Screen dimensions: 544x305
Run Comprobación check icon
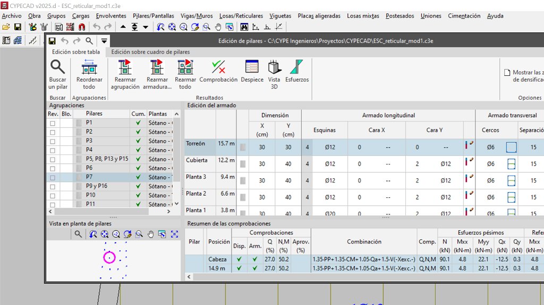(218, 72)
